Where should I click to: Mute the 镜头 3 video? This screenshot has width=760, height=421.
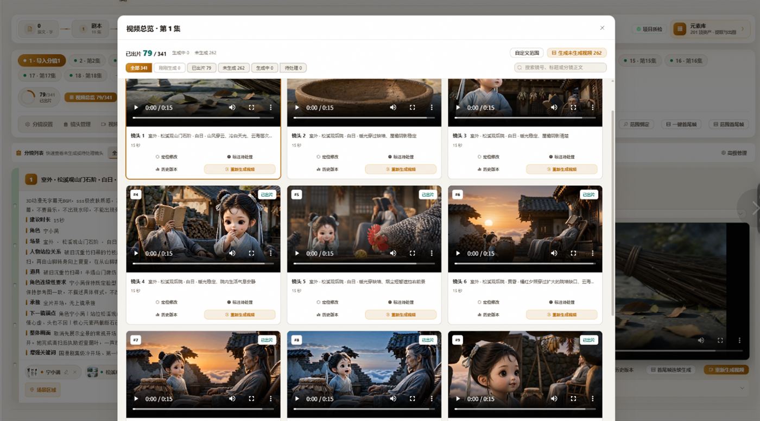click(x=554, y=108)
